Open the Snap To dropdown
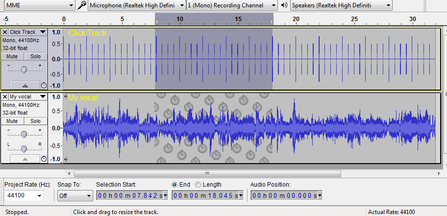The width and height of the screenshot is (447, 216). pyautogui.click(x=75, y=196)
